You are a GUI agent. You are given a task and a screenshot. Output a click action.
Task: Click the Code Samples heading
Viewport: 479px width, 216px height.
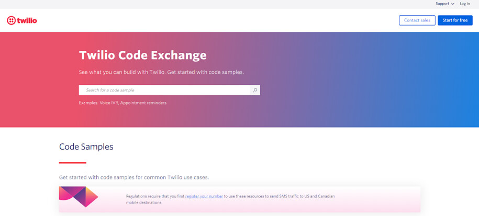point(86,147)
